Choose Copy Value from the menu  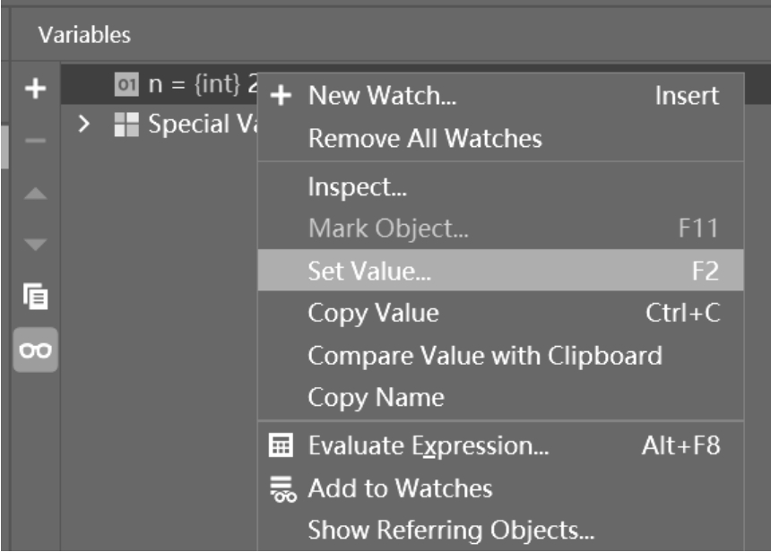(373, 313)
